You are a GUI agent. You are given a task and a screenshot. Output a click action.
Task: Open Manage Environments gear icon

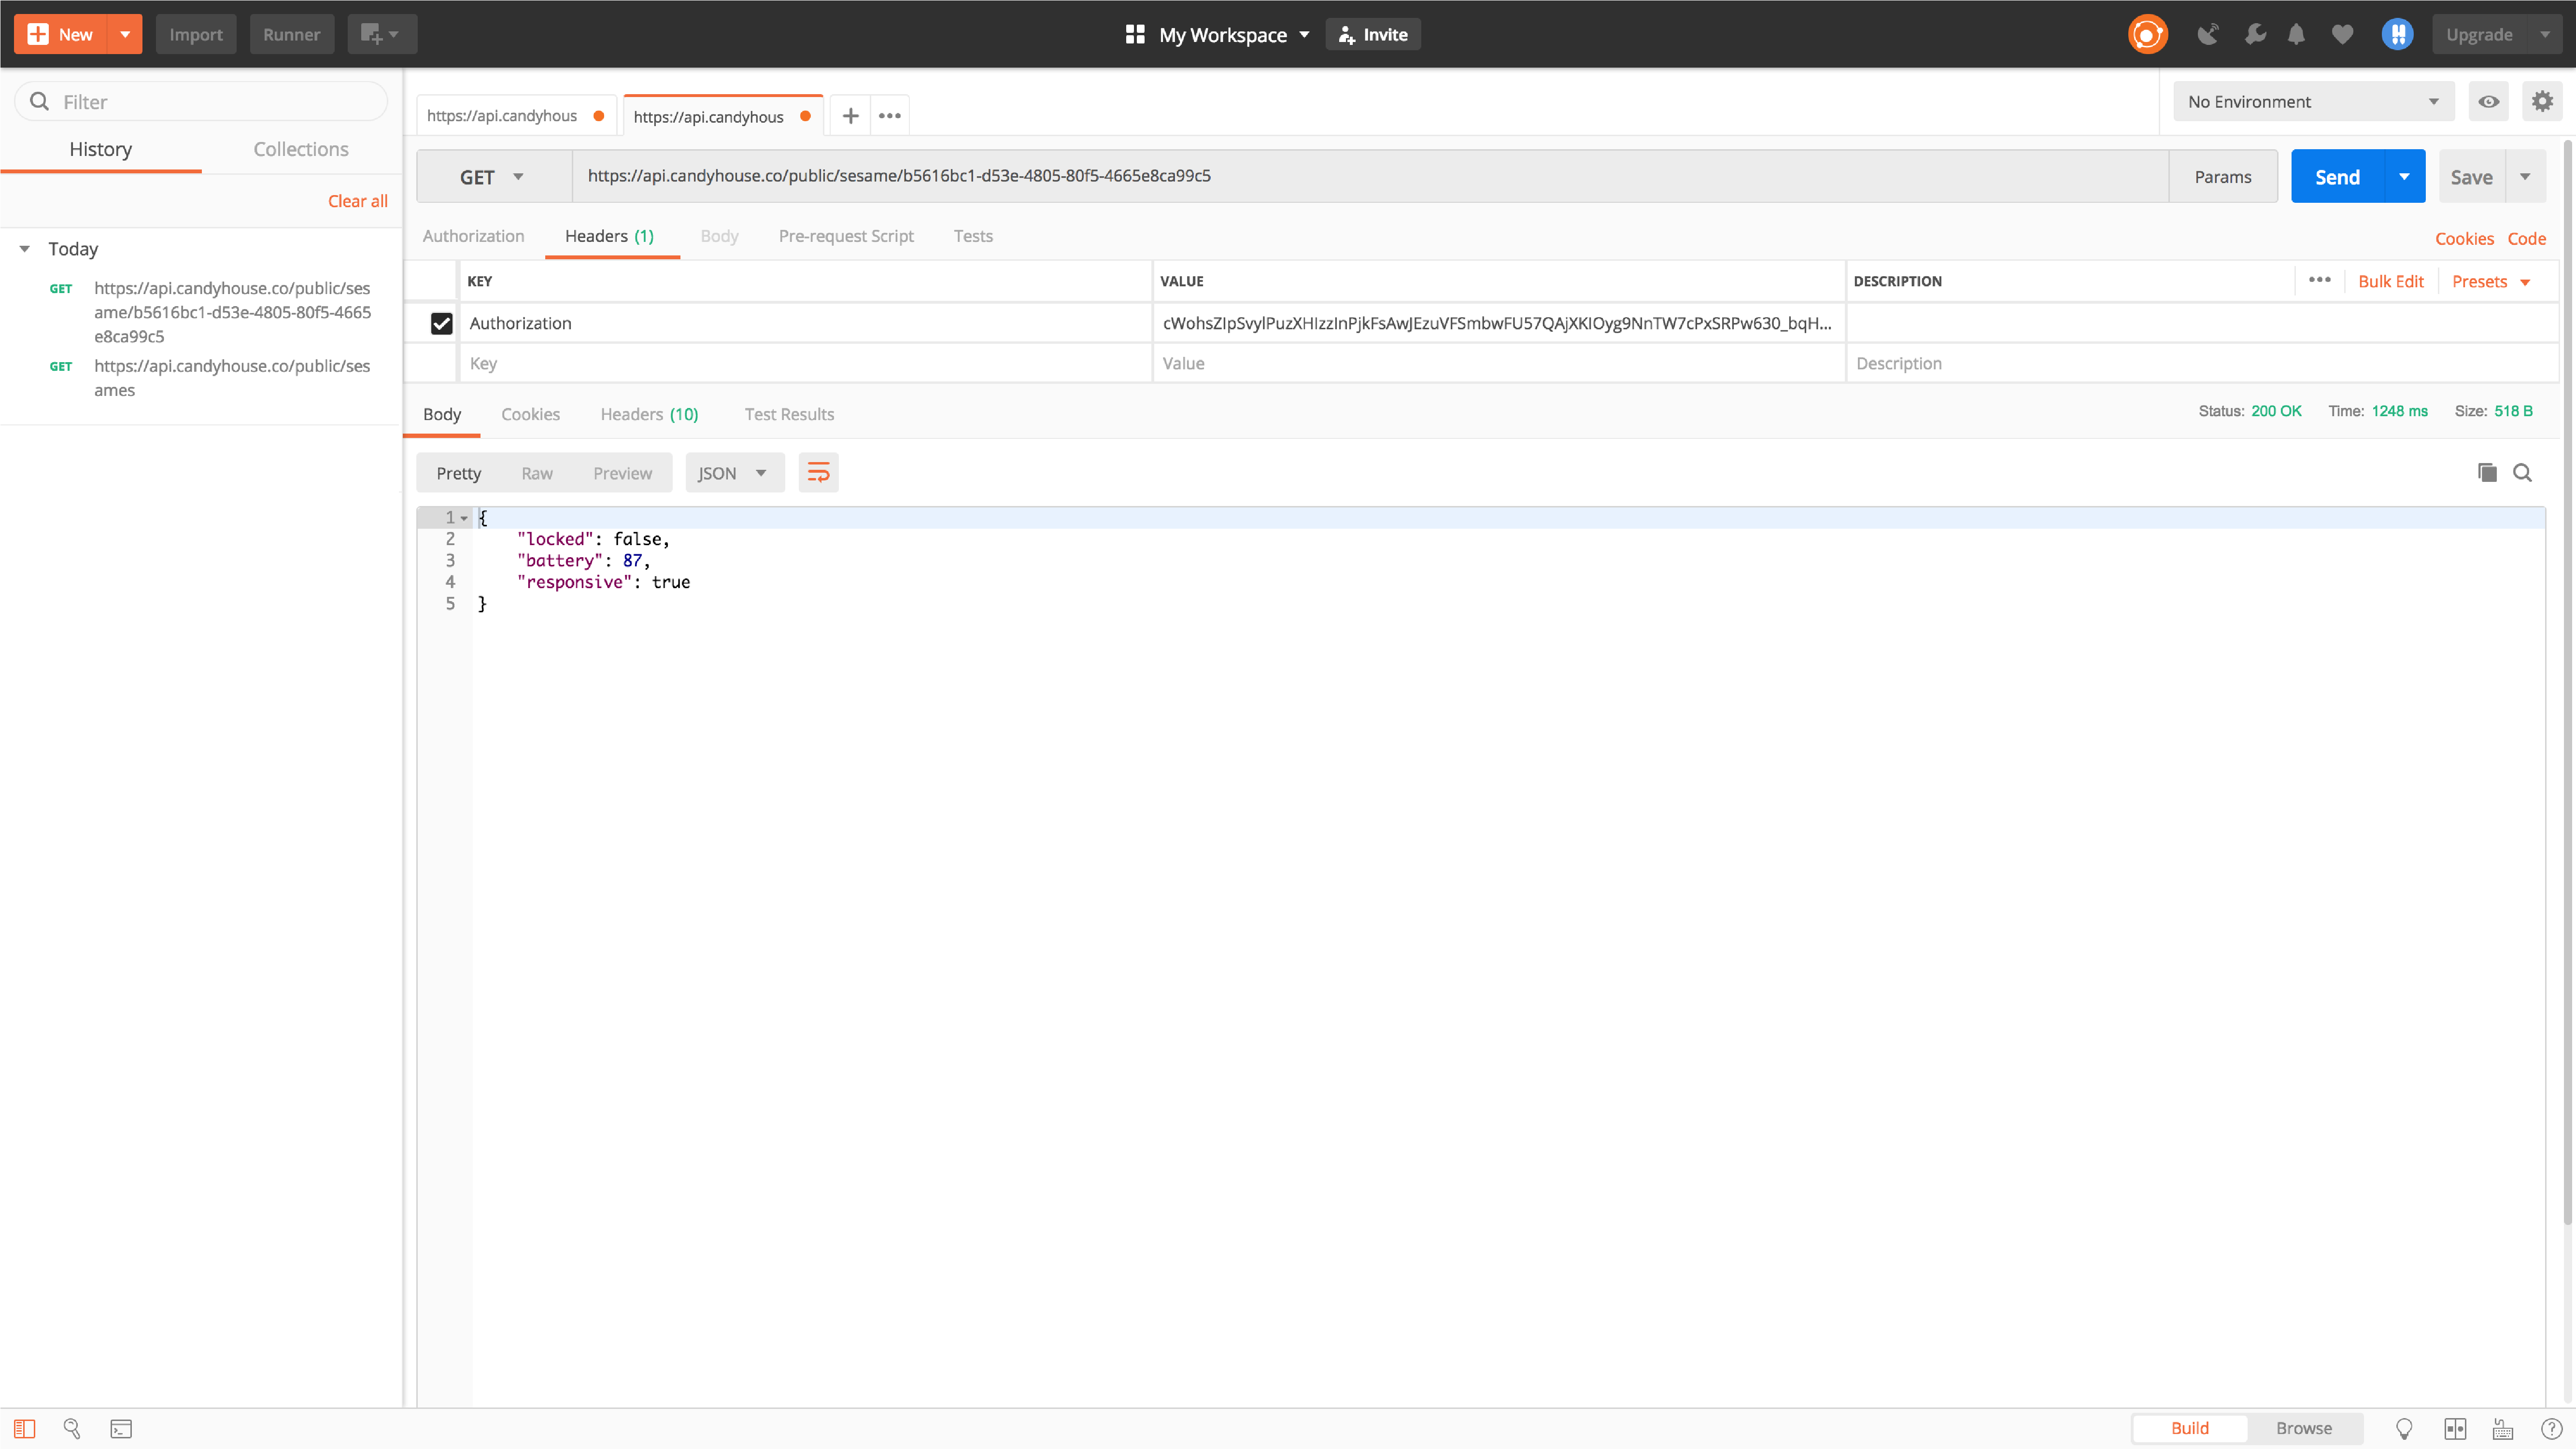coord(2542,101)
